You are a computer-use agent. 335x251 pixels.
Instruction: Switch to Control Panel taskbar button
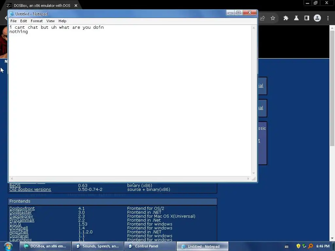(x=150, y=246)
